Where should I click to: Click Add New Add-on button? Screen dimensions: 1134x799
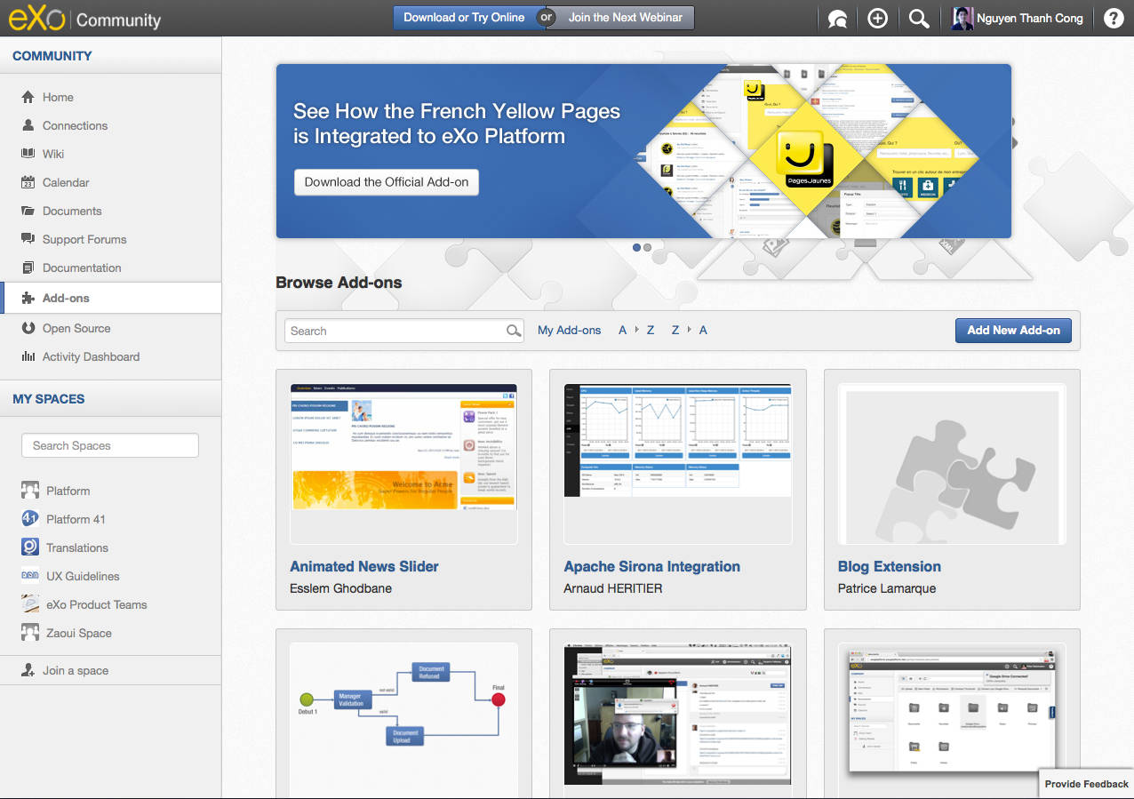(x=1013, y=331)
